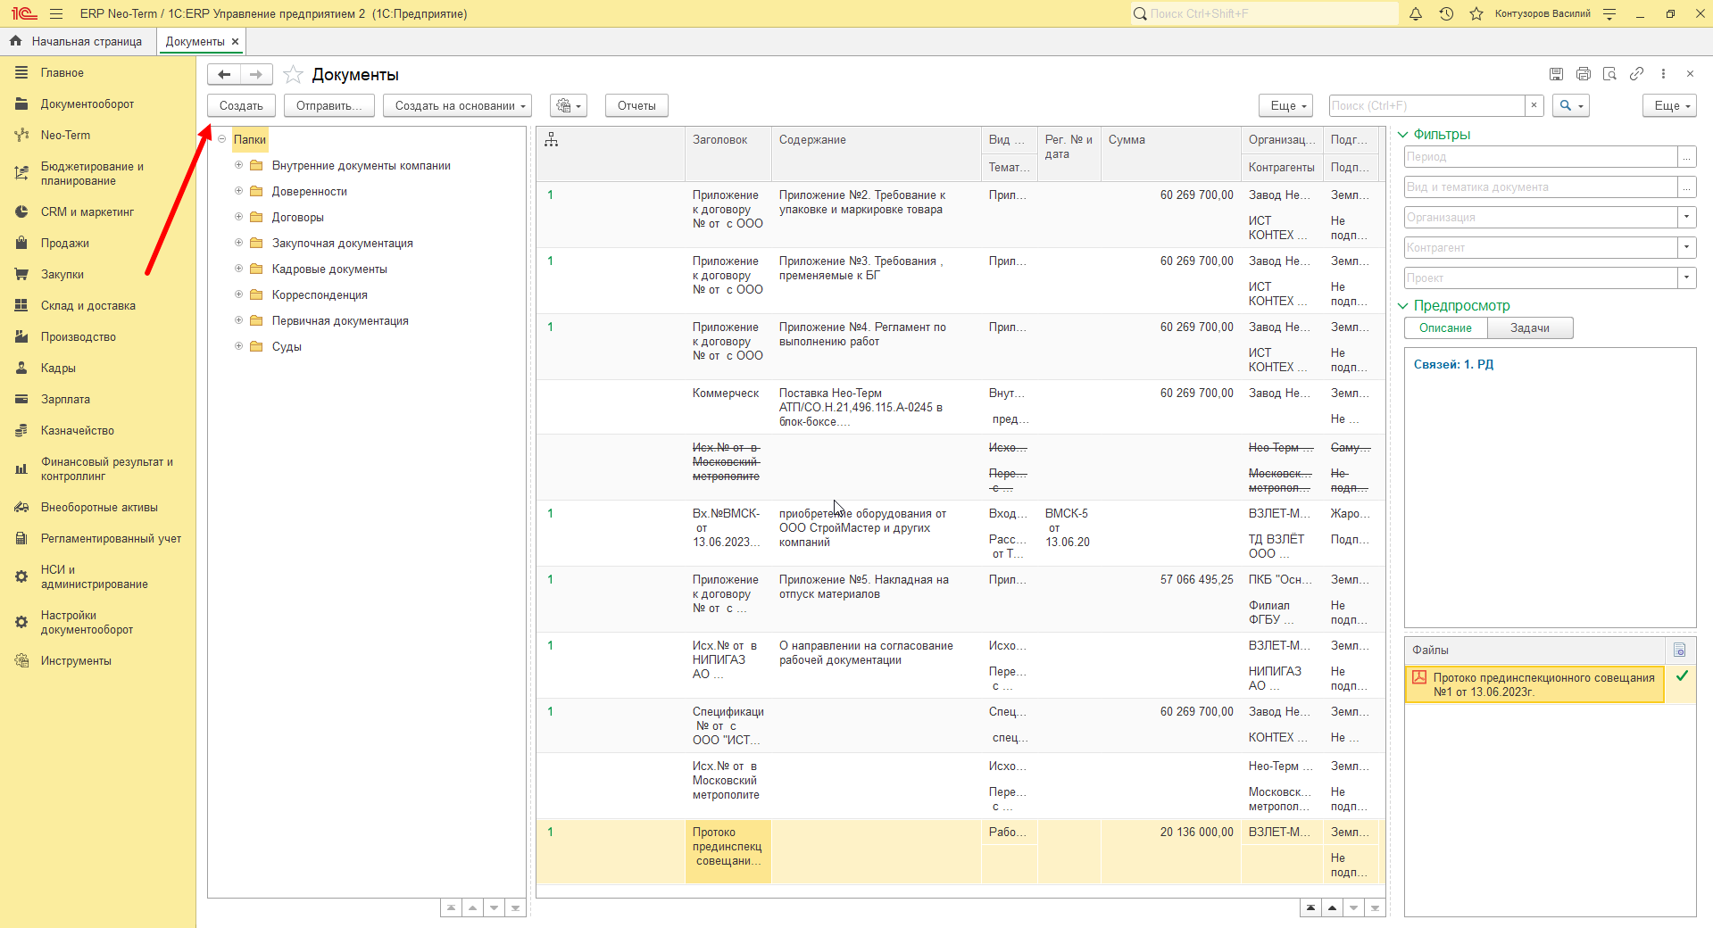Screen dimensions: 1713x928
Task: Click the copy link icon
Action: pos(1636,74)
